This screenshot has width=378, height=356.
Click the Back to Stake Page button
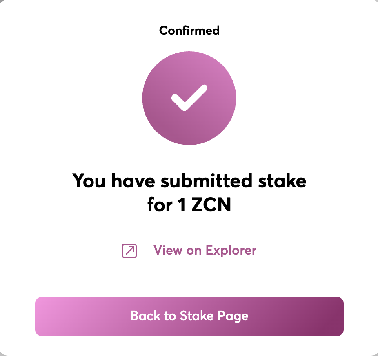tap(189, 316)
